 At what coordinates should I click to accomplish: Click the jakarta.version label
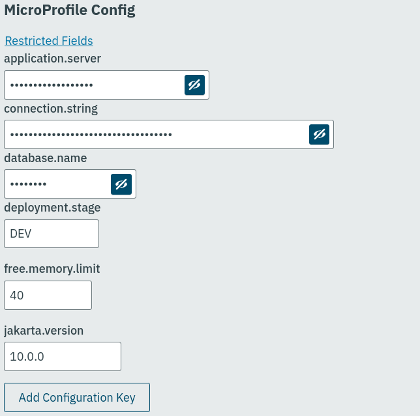(x=44, y=330)
